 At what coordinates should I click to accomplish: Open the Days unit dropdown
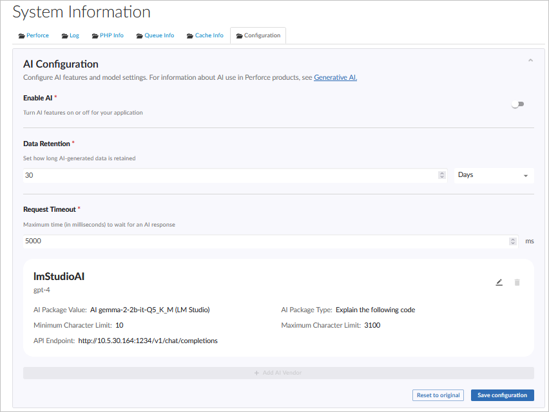(x=493, y=175)
